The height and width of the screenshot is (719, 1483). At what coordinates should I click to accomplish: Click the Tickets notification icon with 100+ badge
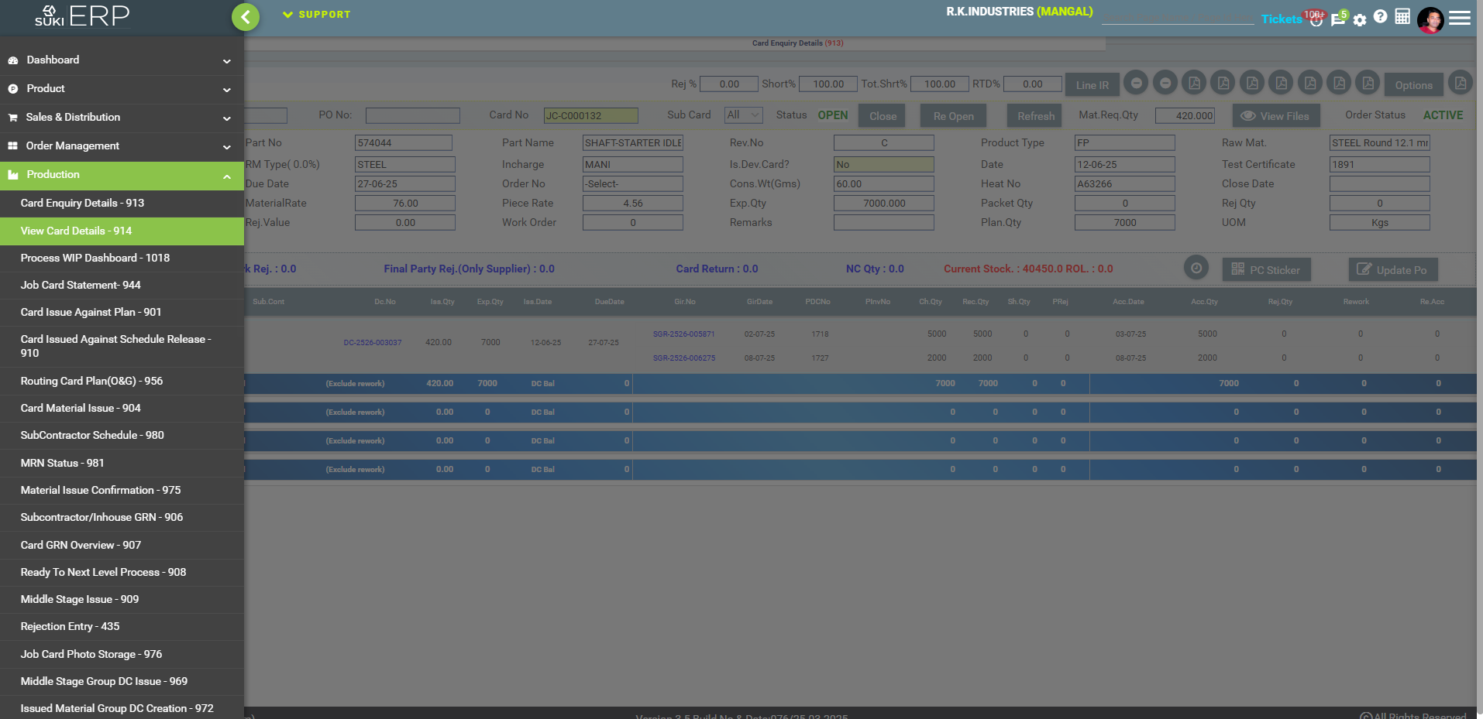click(x=1316, y=19)
